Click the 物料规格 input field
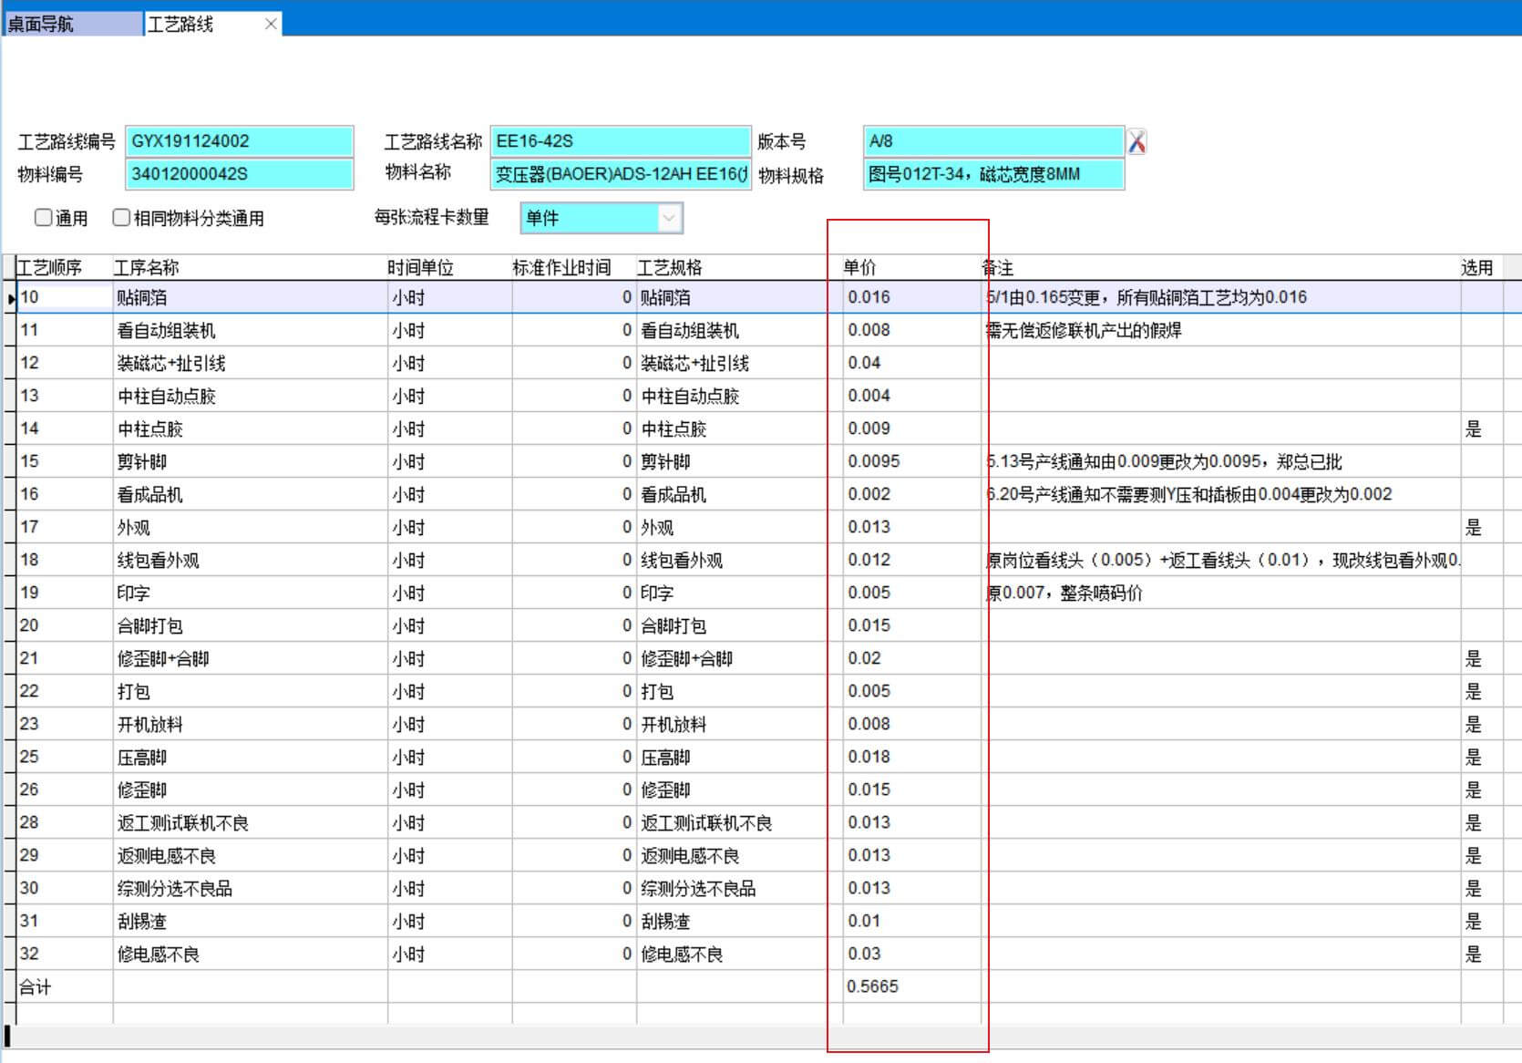The width and height of the screenshot is (1522, 1063). tap(993, 174)
